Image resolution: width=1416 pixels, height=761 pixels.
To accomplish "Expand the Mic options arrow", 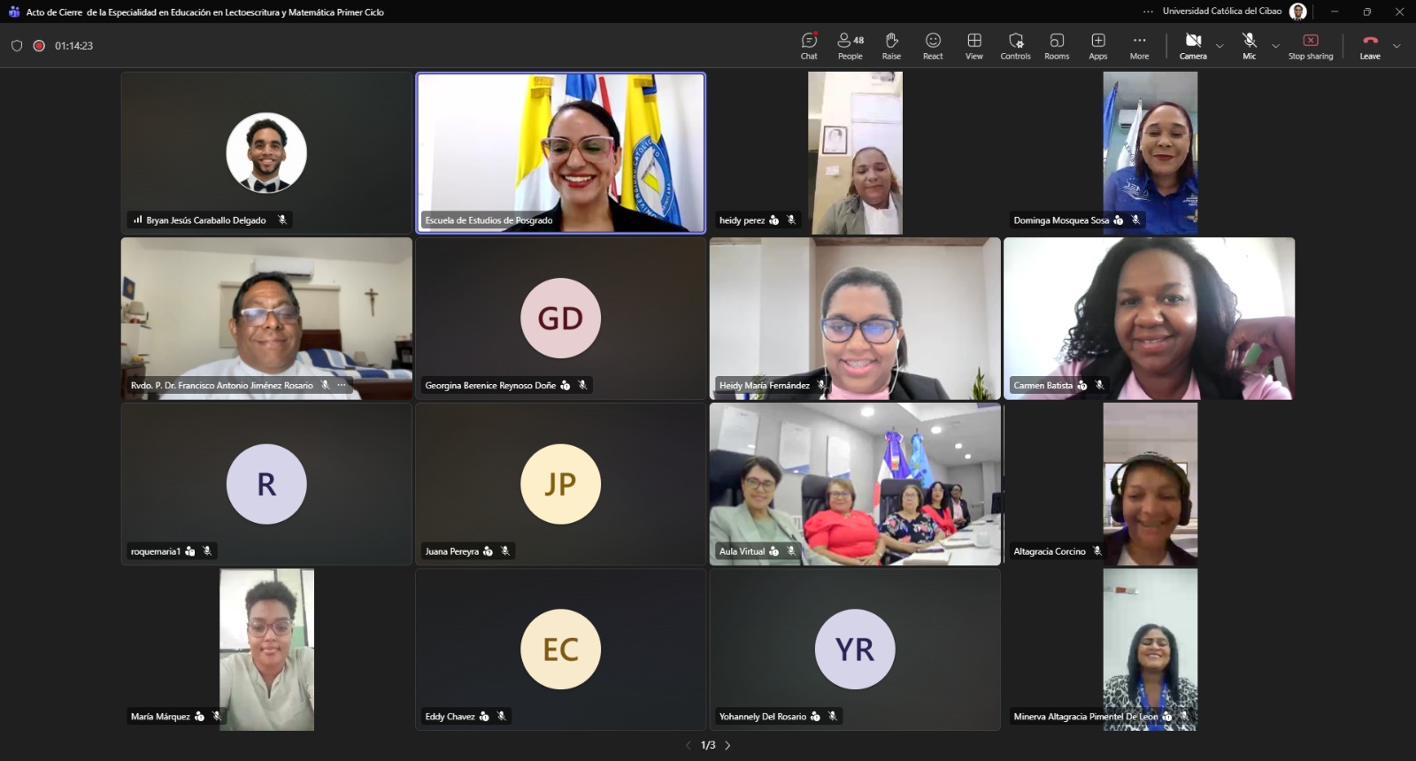I will click(x=1275, y=46).
